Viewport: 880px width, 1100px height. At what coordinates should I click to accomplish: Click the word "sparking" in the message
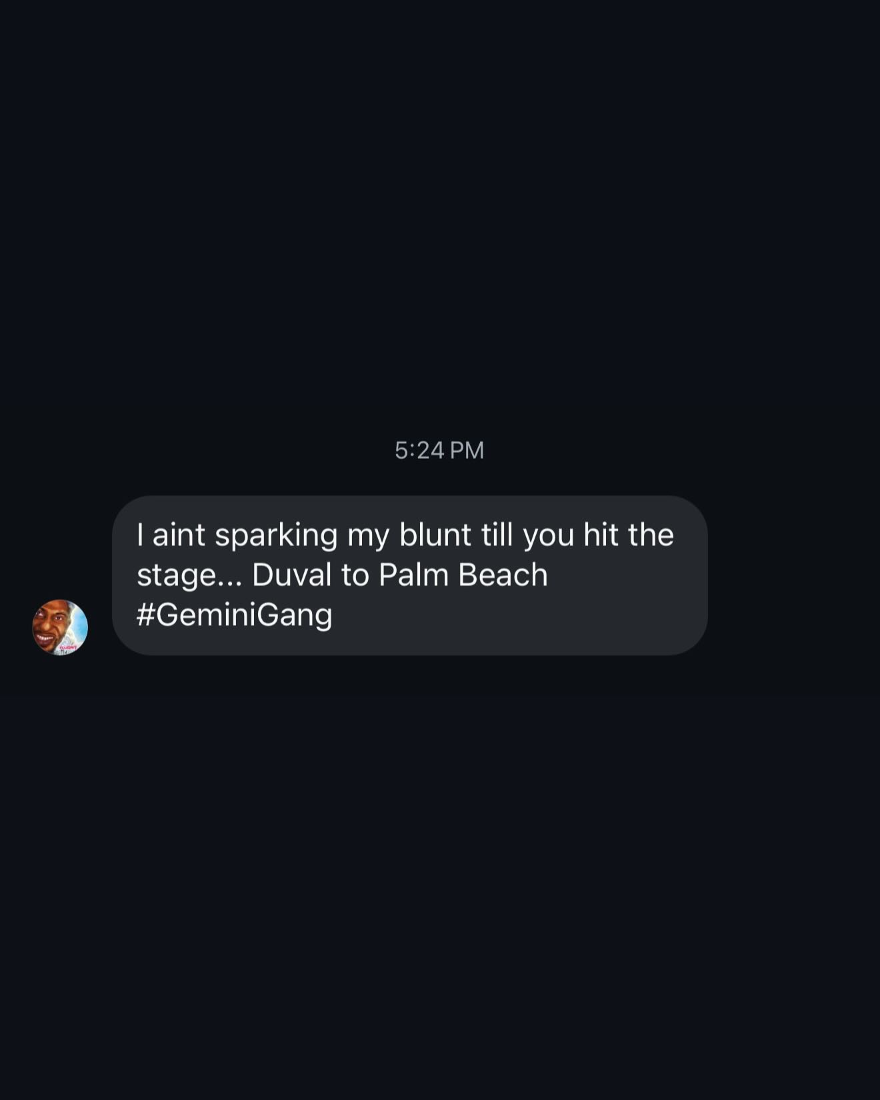pyautogui.click(x=276, y=536)
